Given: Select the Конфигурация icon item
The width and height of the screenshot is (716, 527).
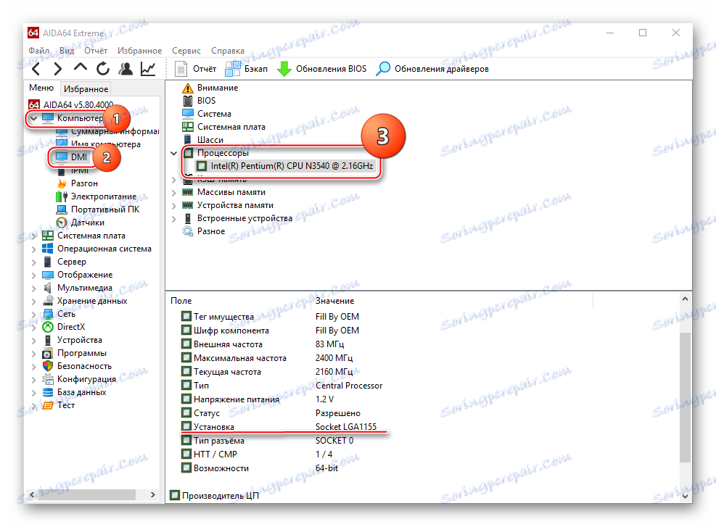Looking at the screenshot, I should click(x=79, y=379).
